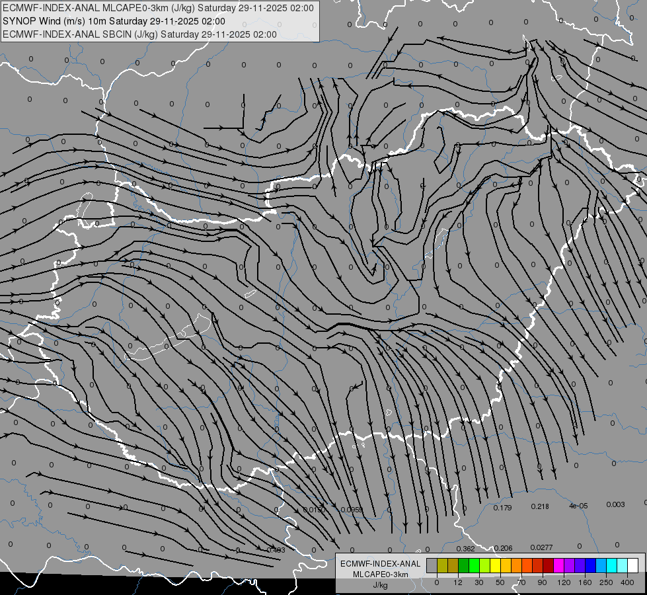Click legend title ECMWF-INDEX-ANAL
Viewport: 647px width, 595px height.
(x=380, y=564)
